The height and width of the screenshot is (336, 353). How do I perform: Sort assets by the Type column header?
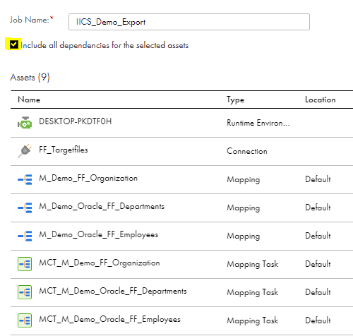235,100
